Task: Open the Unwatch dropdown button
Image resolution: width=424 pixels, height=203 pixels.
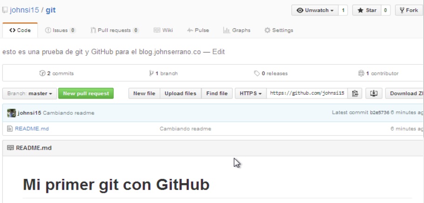Action: coord(315,10)
